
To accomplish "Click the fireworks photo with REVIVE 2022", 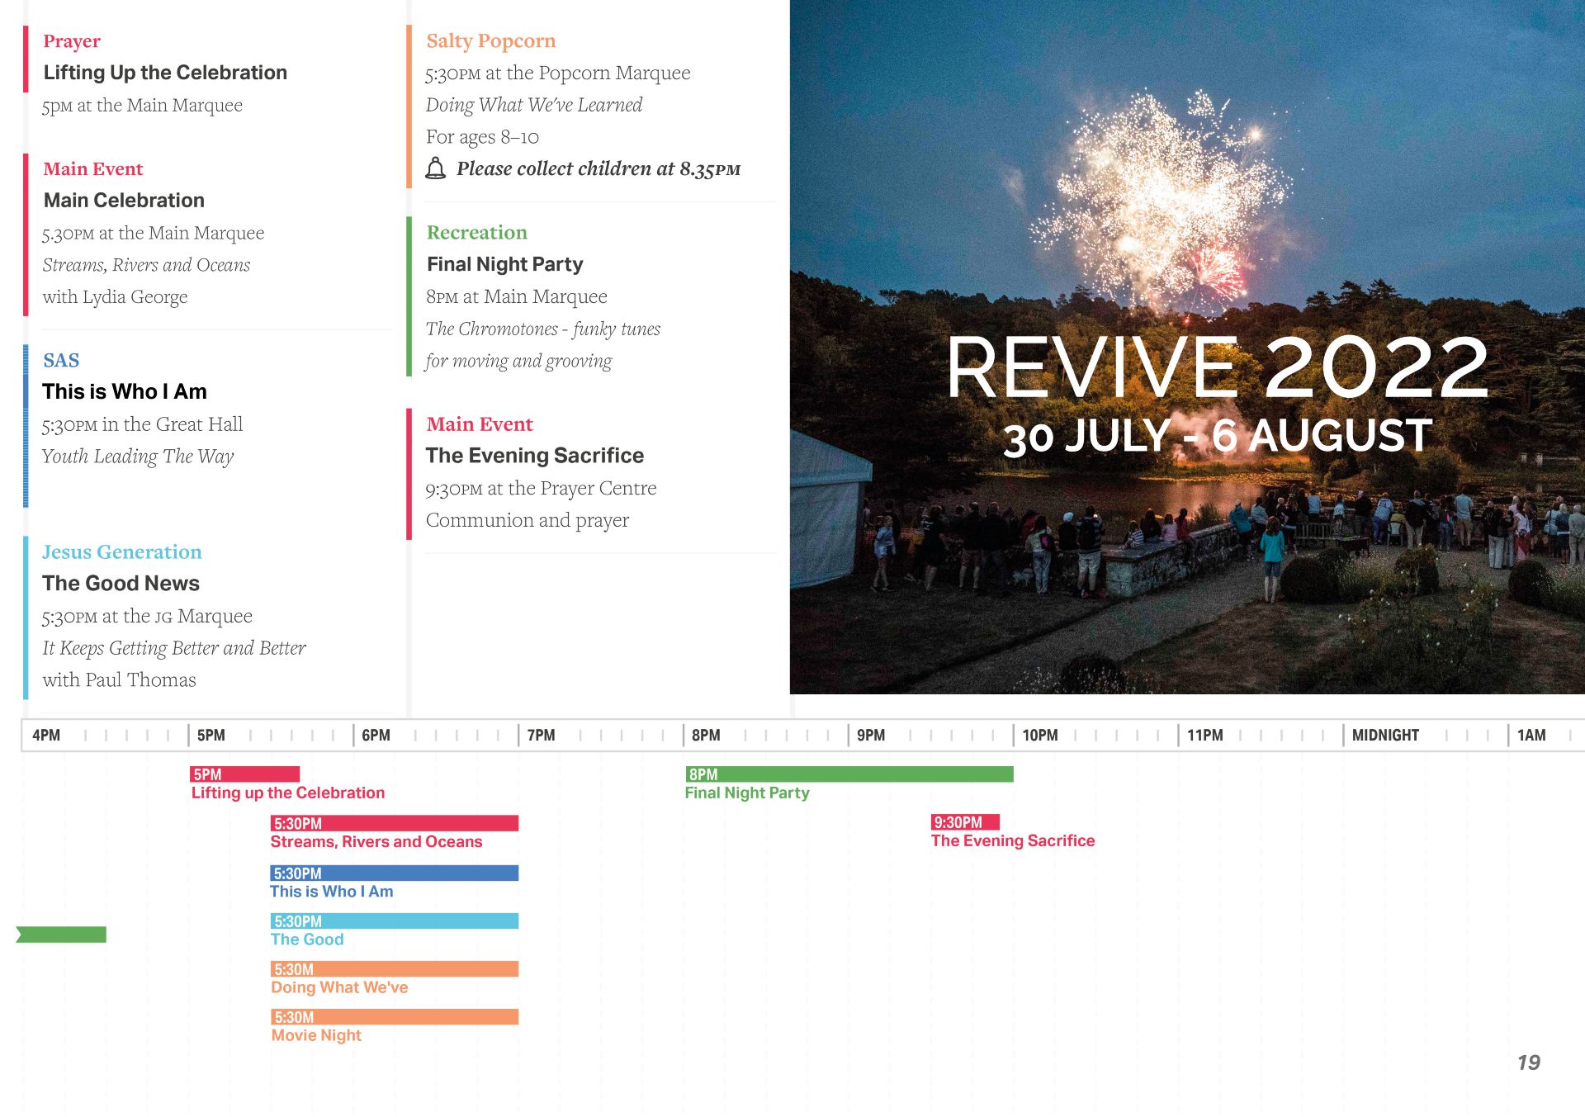I will click(x=1187, y=347).
